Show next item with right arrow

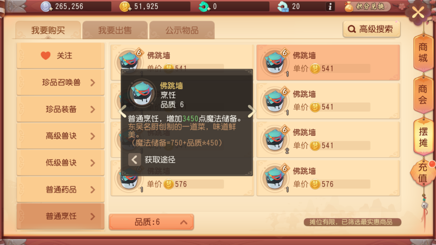coord(252,111)
